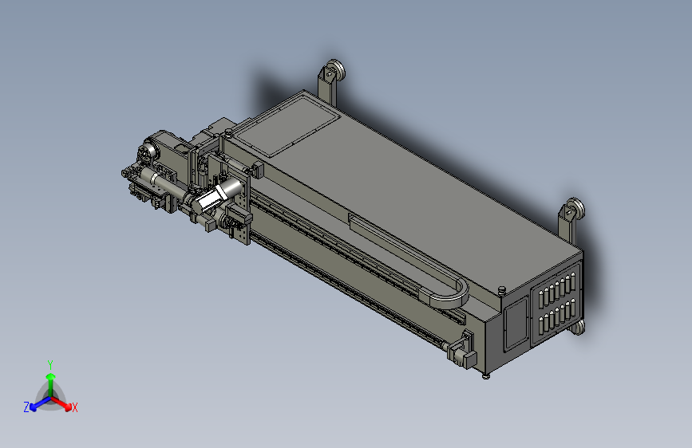Viewport: 692px width, 448px height.
Task: Select the rectangular cover plate on the machine top
Action: pos(287,126)
